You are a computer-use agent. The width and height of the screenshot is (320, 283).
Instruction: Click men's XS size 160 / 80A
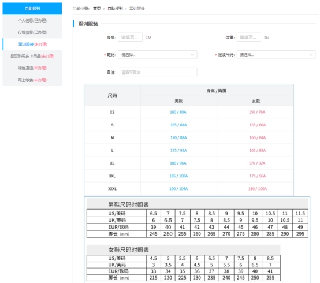tap(178, 112)
